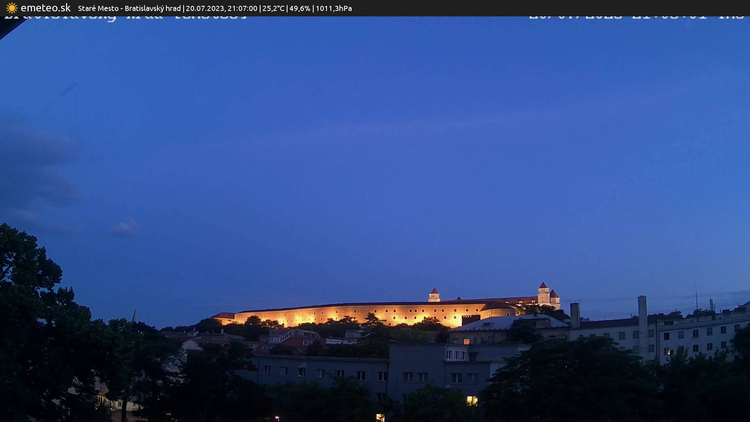
Task: Click the pressure value 1011,3hPa
Action: pyautogui.click(x=334, y=8)
